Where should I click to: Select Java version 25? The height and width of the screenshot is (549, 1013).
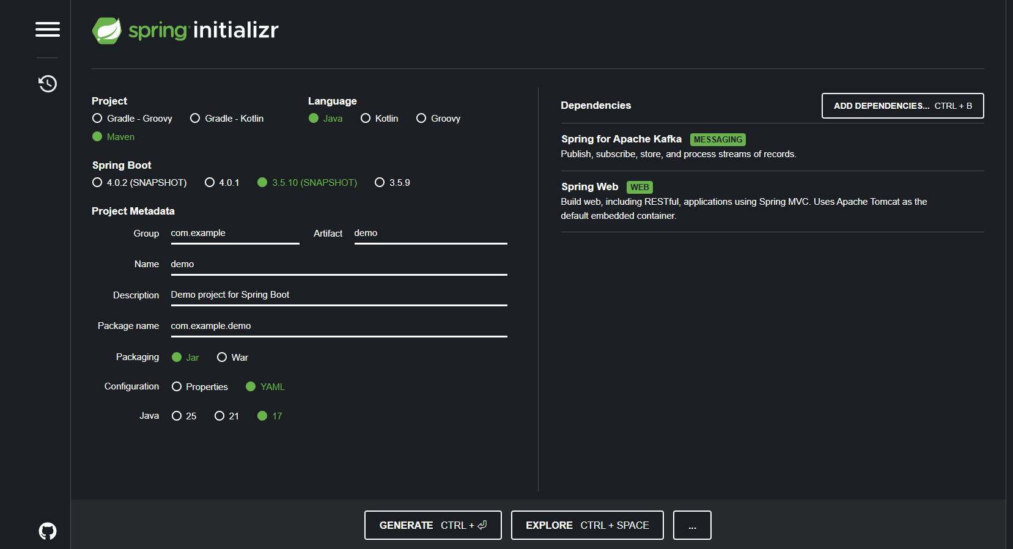[x=184, y=416]
